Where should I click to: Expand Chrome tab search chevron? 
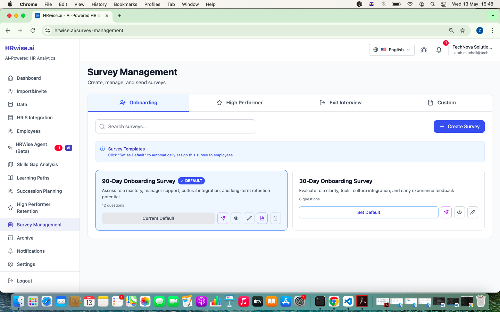click(493, 16)
